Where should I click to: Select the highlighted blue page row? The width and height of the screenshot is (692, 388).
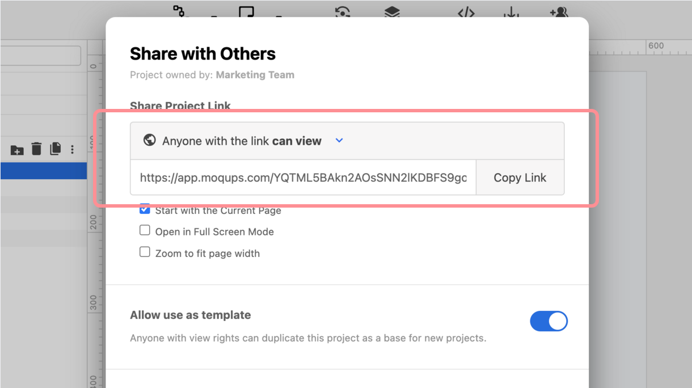pos(43,171)
